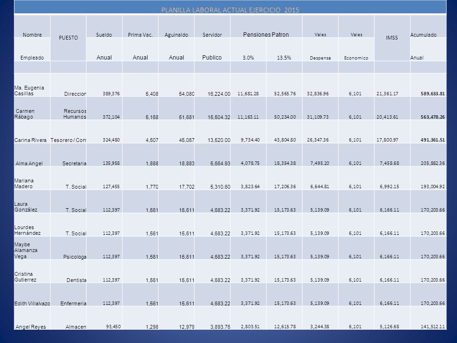Select employee name Alma Angel
This screenshot has height=343, width=457.
coord(29,163)
